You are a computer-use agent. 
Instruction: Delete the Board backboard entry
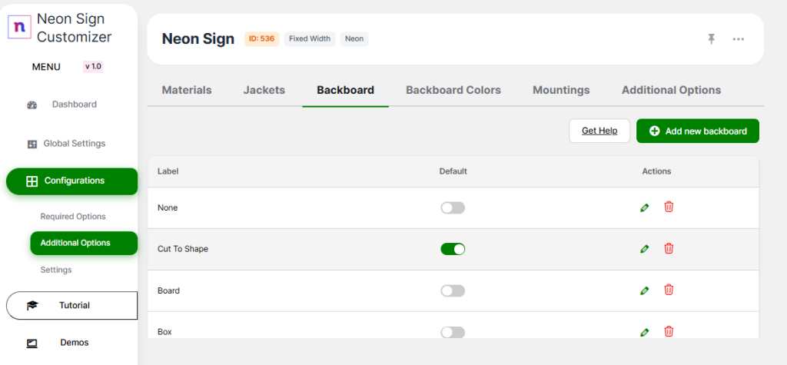point(669,290)
